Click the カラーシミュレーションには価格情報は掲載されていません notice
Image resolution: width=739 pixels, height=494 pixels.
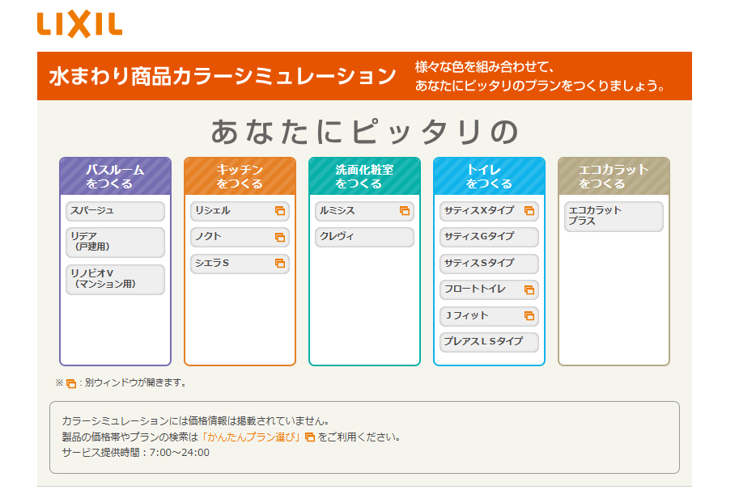197,421
